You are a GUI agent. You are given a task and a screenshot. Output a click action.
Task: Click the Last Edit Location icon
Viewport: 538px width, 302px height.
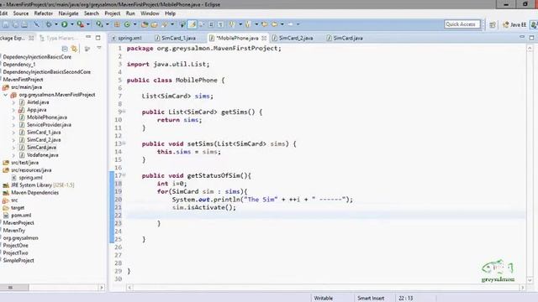264,24
